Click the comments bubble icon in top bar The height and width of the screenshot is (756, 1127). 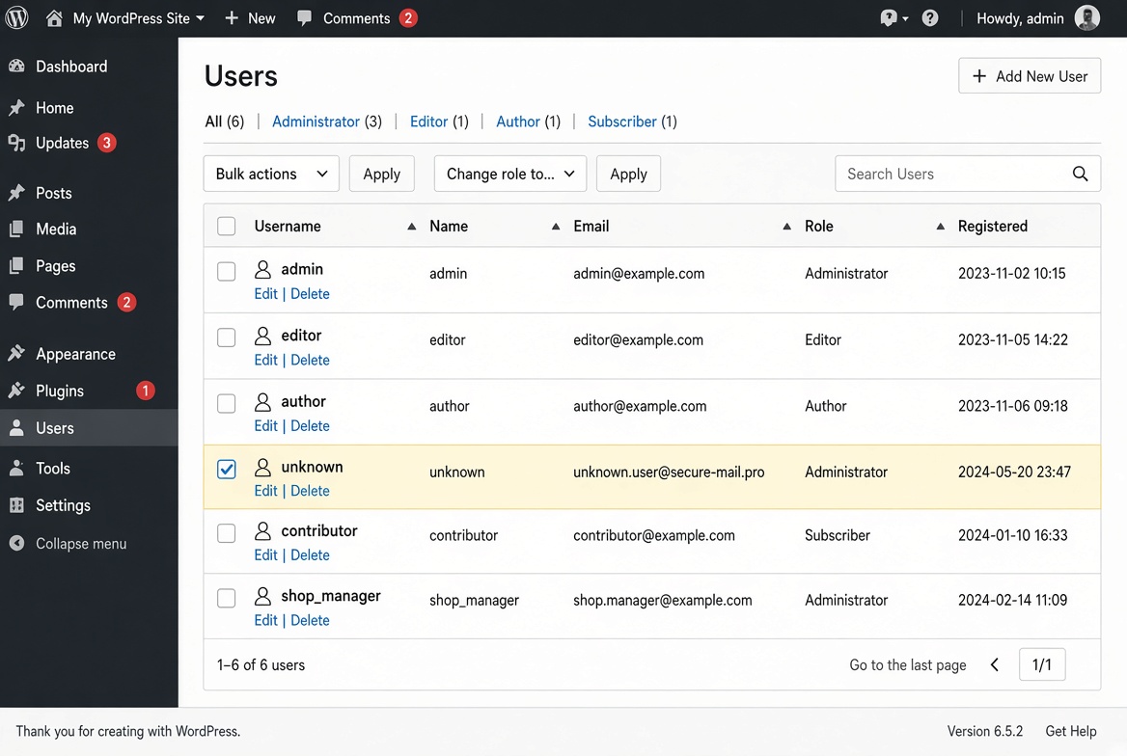click(304, 18)
